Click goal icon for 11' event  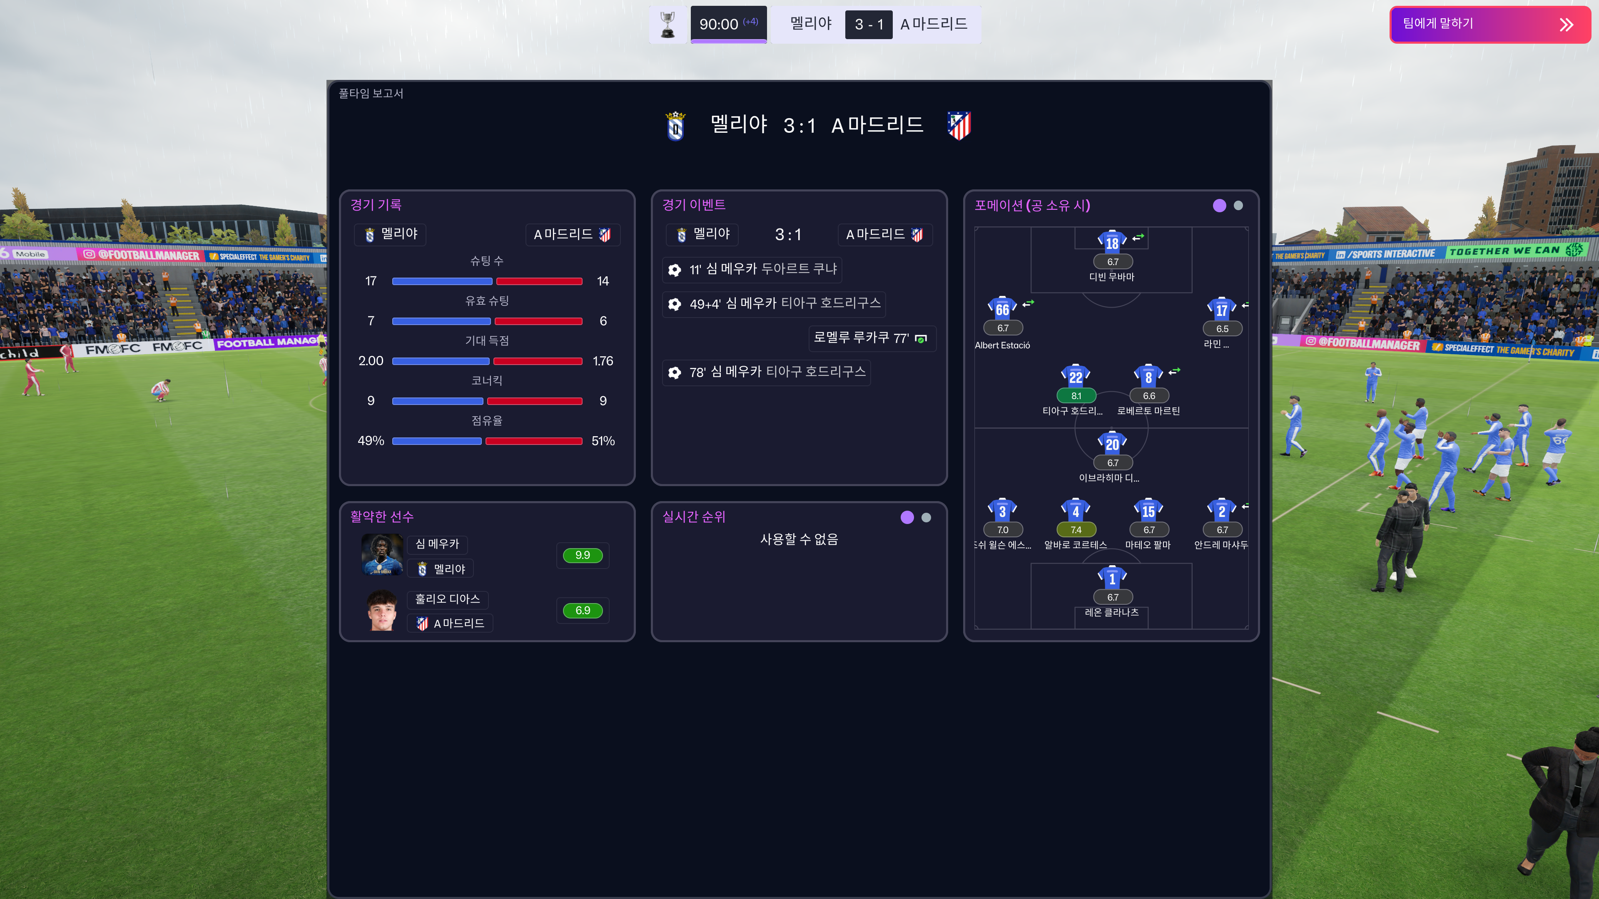tap(675, 269)
